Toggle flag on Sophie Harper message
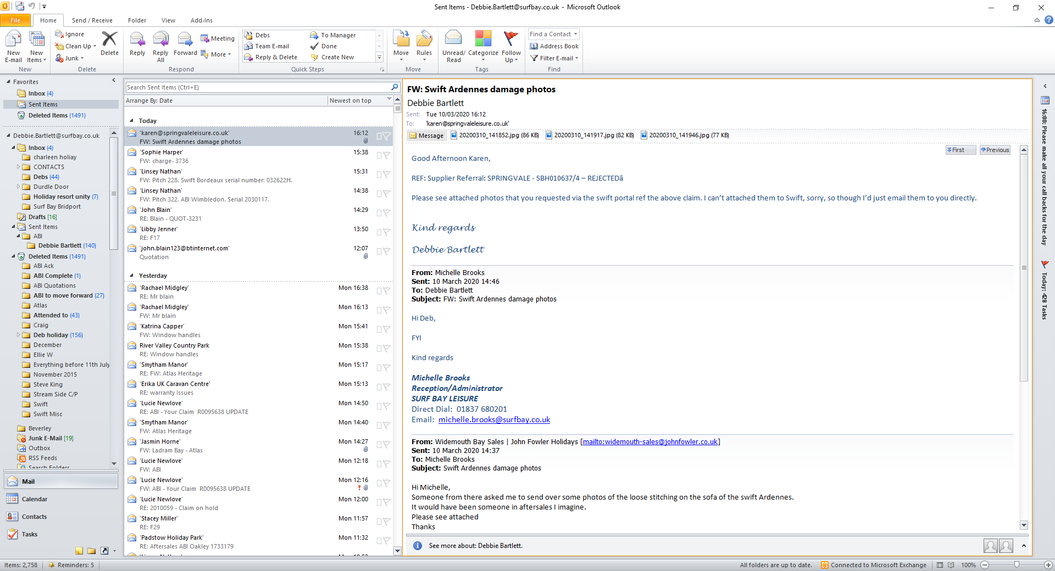Viewport: 1055px width, 571px height. point(387,155)
